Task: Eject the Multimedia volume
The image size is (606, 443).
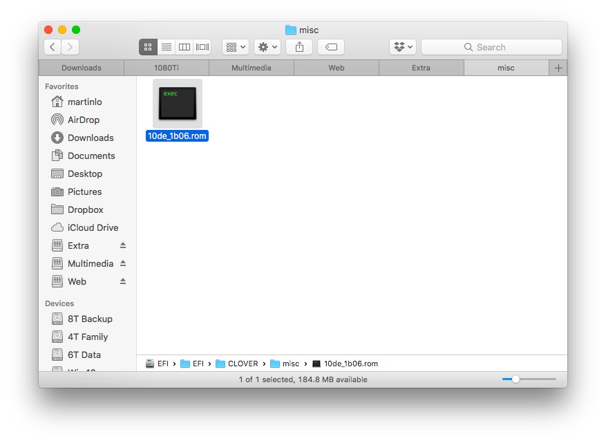Action: coord(123,263)
